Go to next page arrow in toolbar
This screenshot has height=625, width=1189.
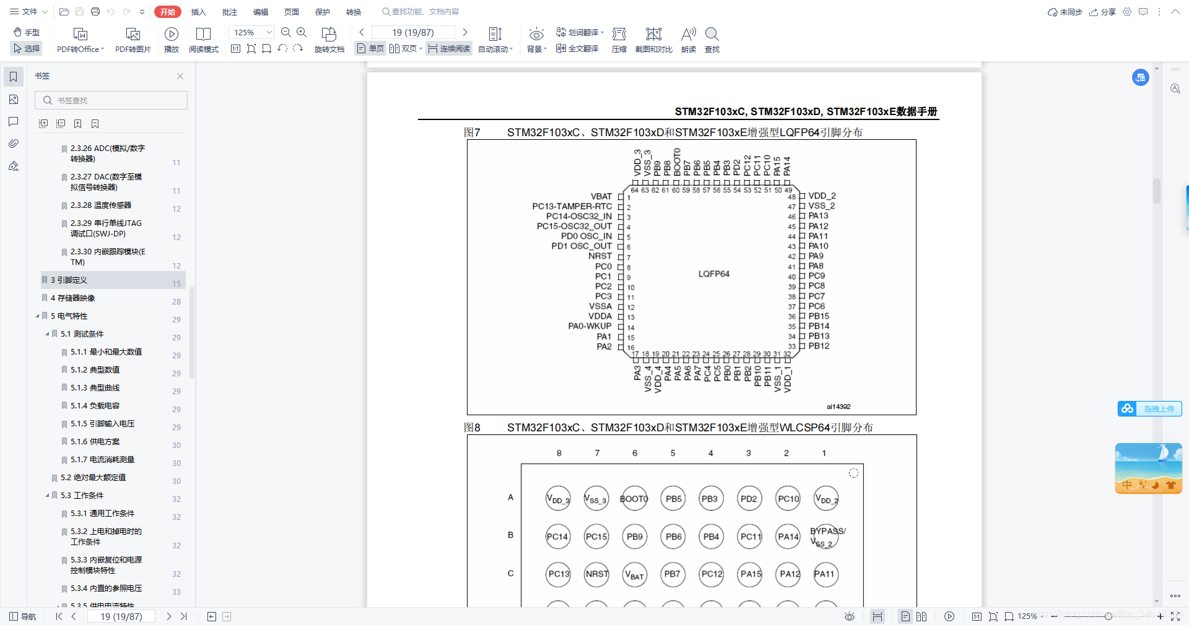click(465, 32)
